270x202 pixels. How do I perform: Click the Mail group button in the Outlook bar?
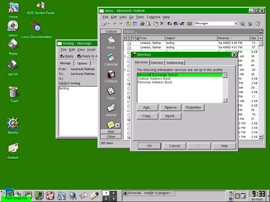pyautogui.click(x=111, y=132)
